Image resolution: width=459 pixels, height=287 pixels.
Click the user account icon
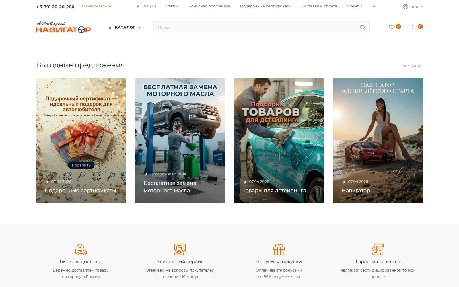pyautogui.click(x=405, y=7)
